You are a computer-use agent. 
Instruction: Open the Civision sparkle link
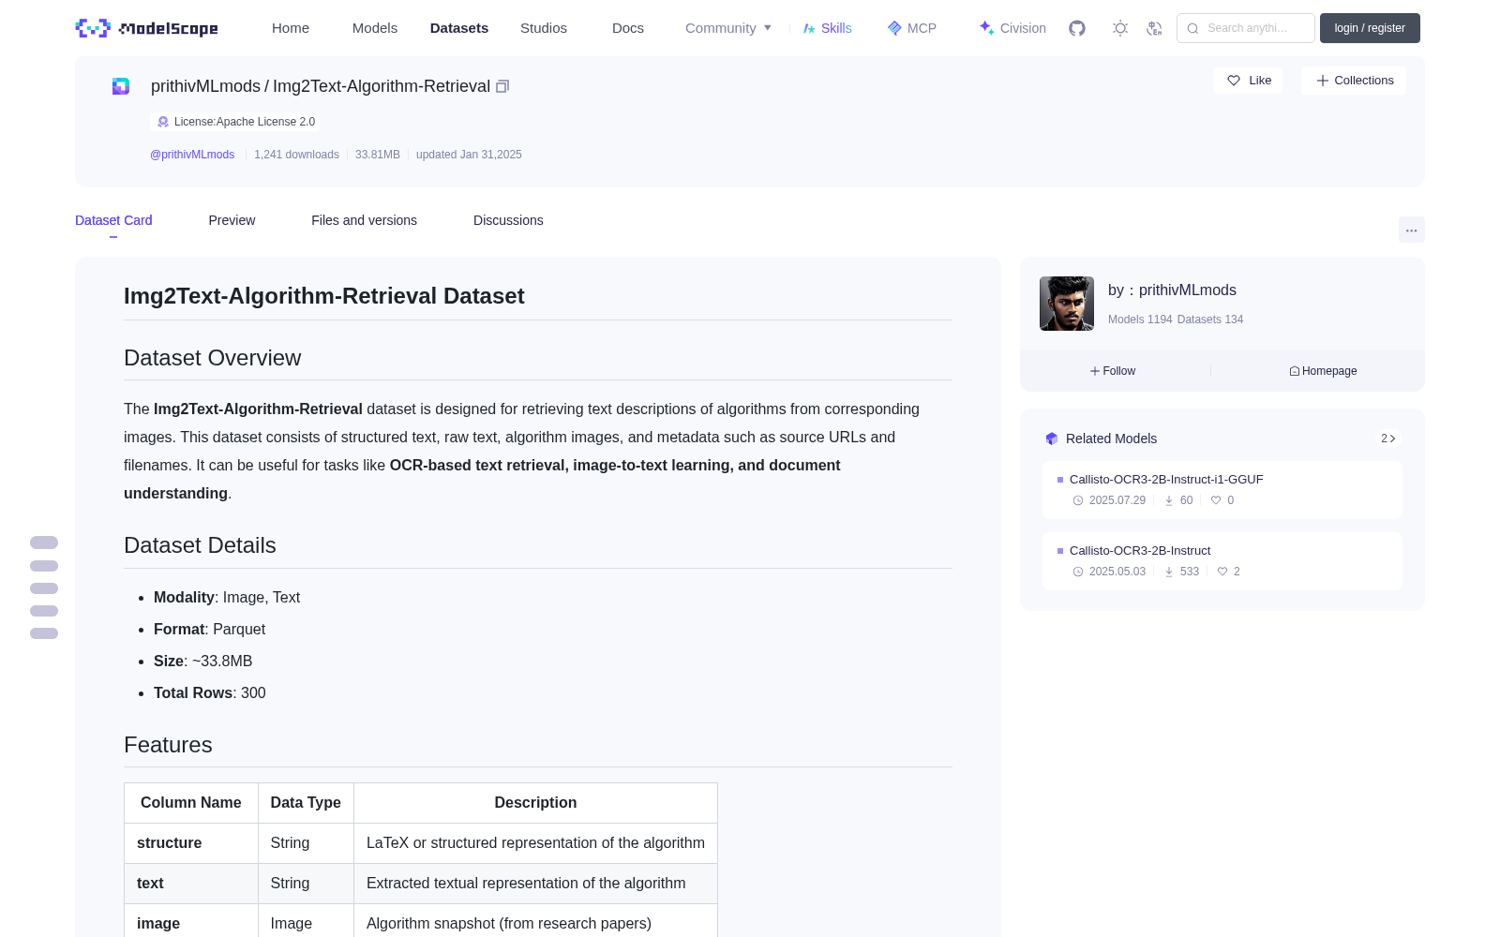[x=1012, y=28]
